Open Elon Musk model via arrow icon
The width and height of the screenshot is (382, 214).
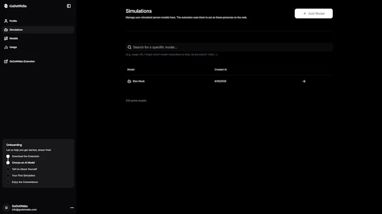tap(304, 81)
